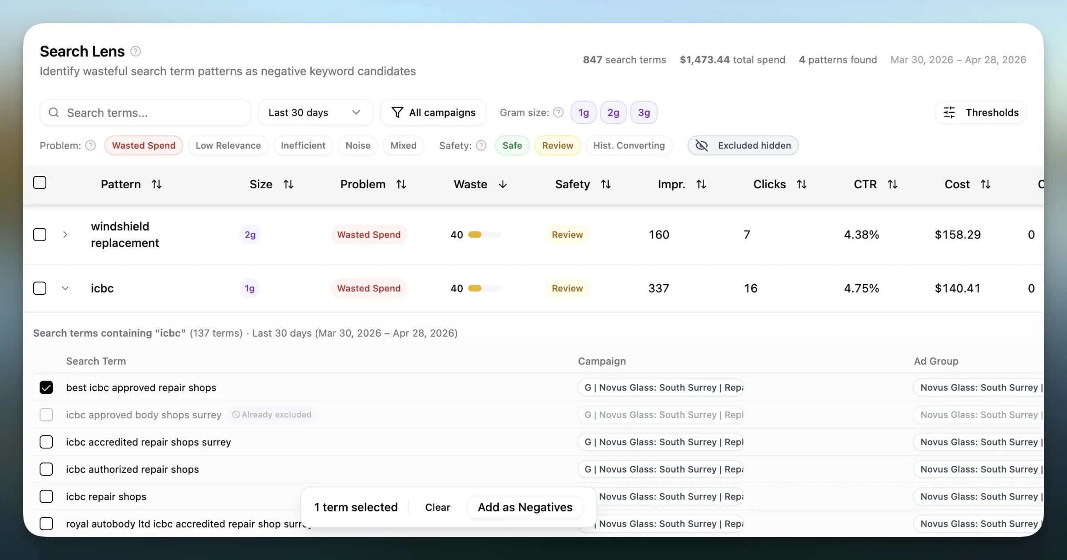Click the Excluded hidden toggle label
Image resolution: width=1067 pixels, height=560 pixels.
point(754,146)
